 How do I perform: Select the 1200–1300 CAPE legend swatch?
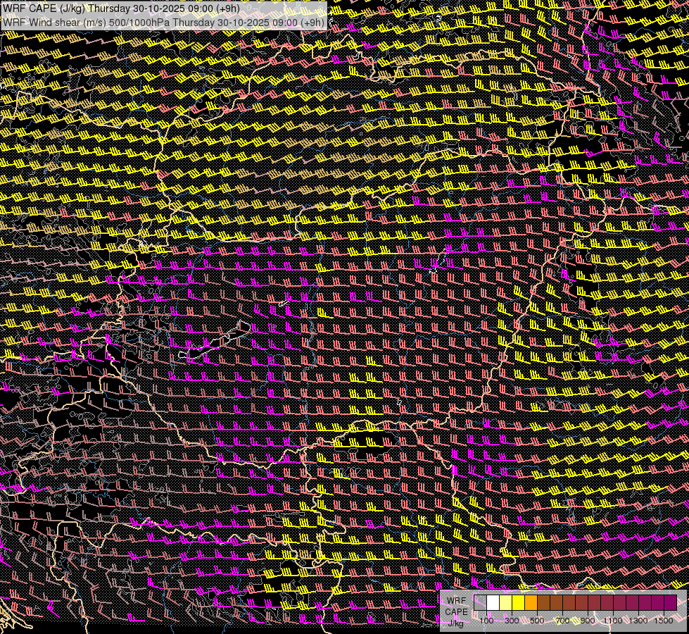click(x=632, y=602)
